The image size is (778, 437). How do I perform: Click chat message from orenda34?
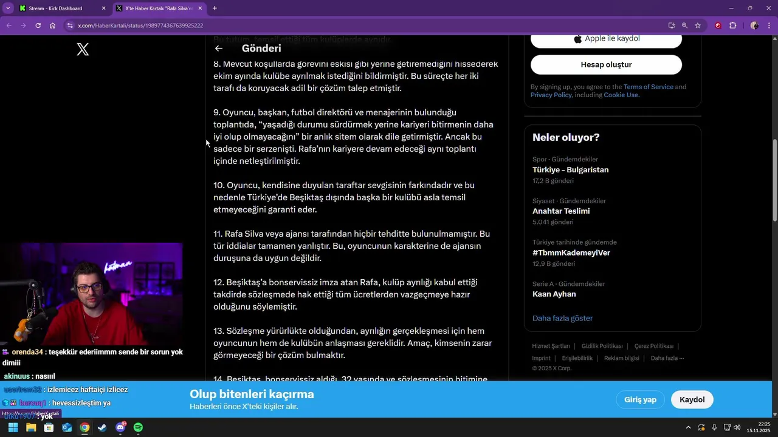tap(92, 357)
